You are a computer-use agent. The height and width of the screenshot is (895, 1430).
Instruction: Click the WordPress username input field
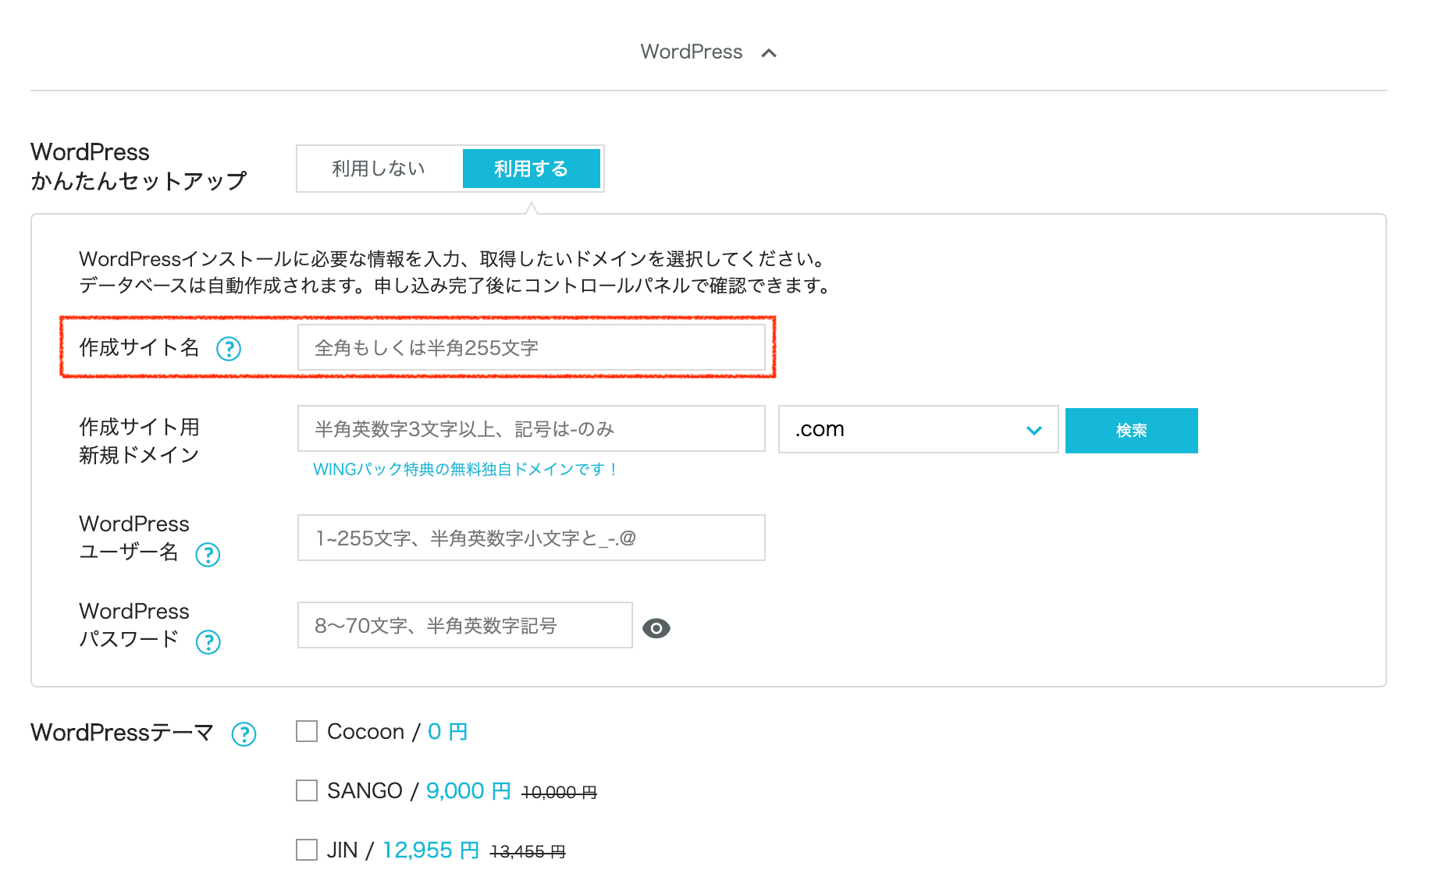531,538
